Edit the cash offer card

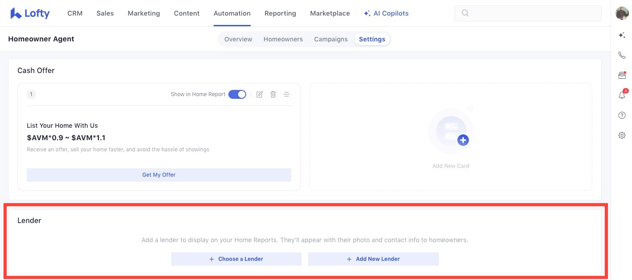[x=260, y=94]
